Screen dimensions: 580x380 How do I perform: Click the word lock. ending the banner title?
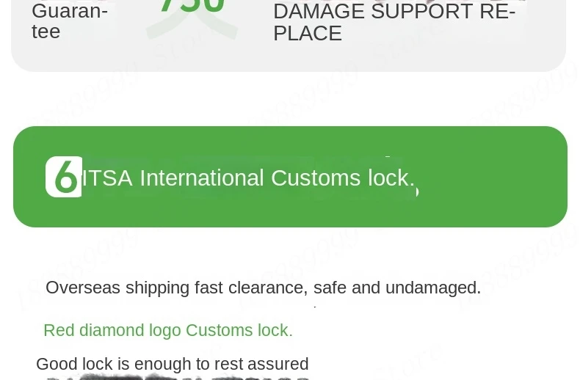coord(391,178)
